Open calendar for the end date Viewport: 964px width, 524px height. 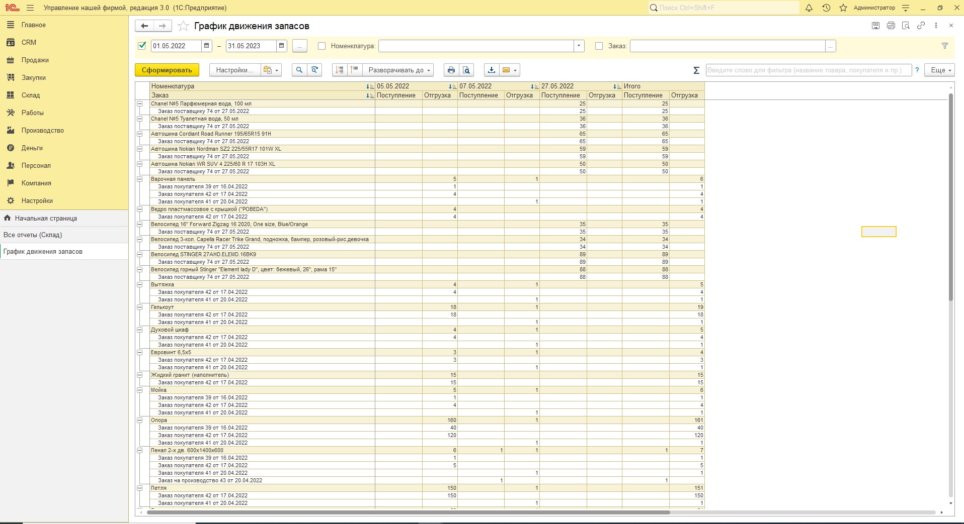281,46
